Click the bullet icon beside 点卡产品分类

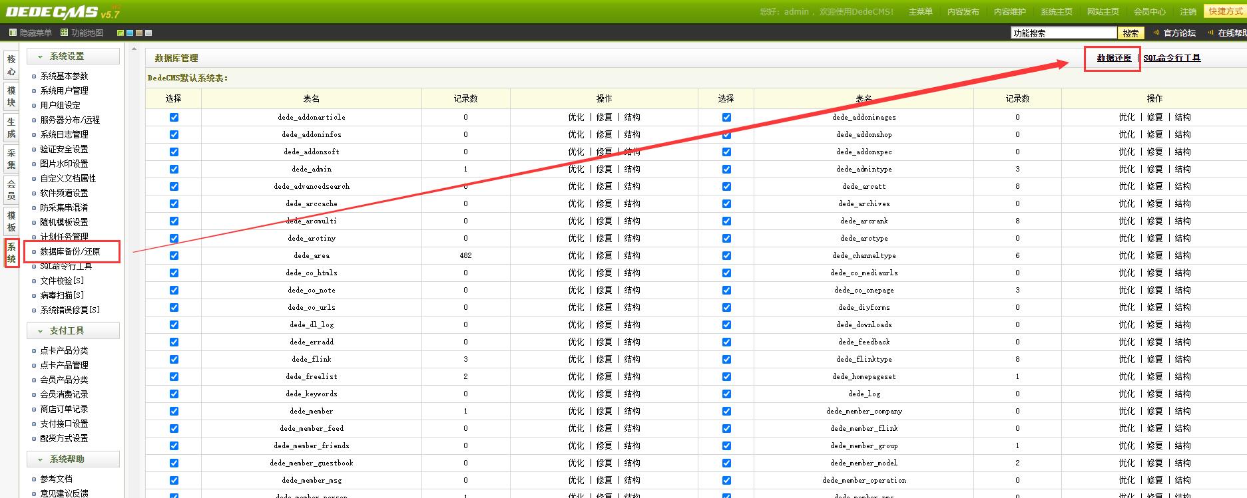[34, 351]
